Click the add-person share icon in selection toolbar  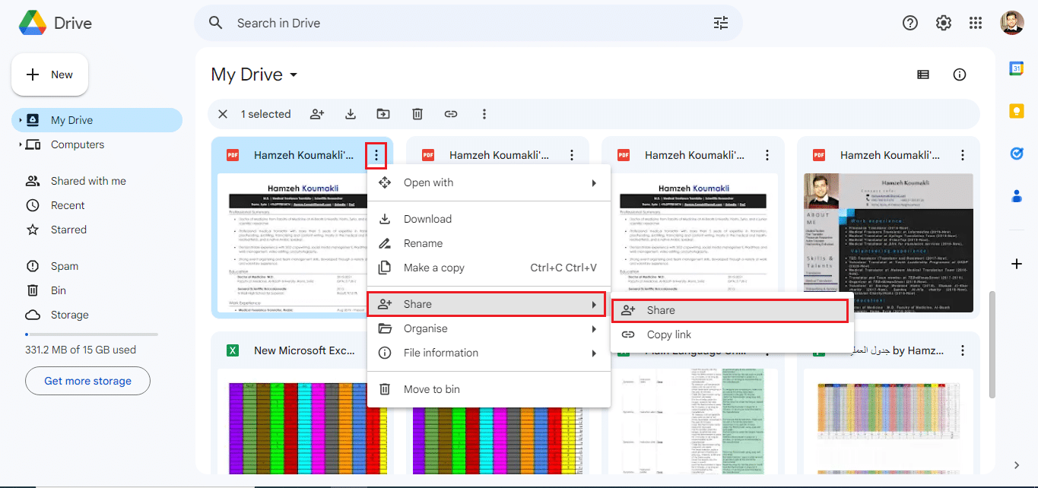[x=317, y=114]
